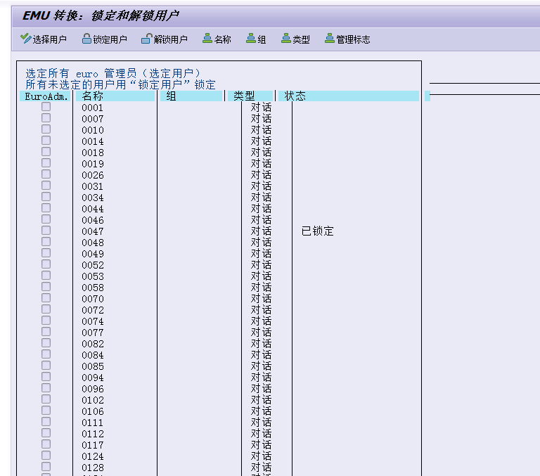This screenshot has height=476, width=540.
Task: Tick the EuroAdm checkbox for user 0074
Action: click(x=46, y=321)
